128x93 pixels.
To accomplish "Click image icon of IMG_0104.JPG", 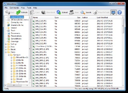I will (34, 32).
